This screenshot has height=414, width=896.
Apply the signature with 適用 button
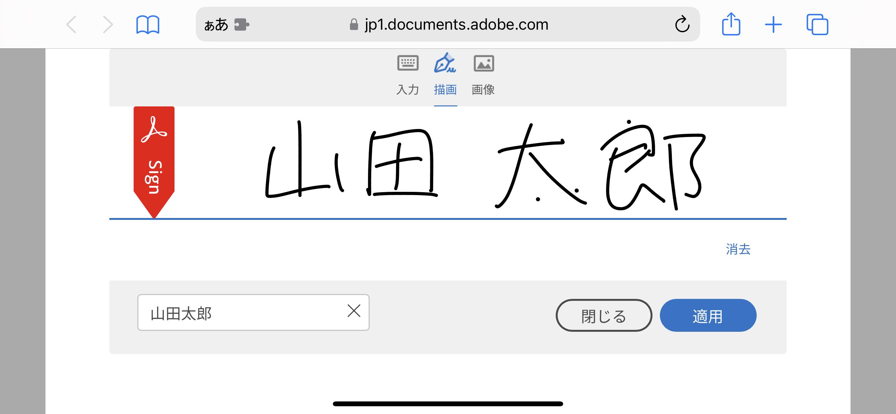pos(708,316)
